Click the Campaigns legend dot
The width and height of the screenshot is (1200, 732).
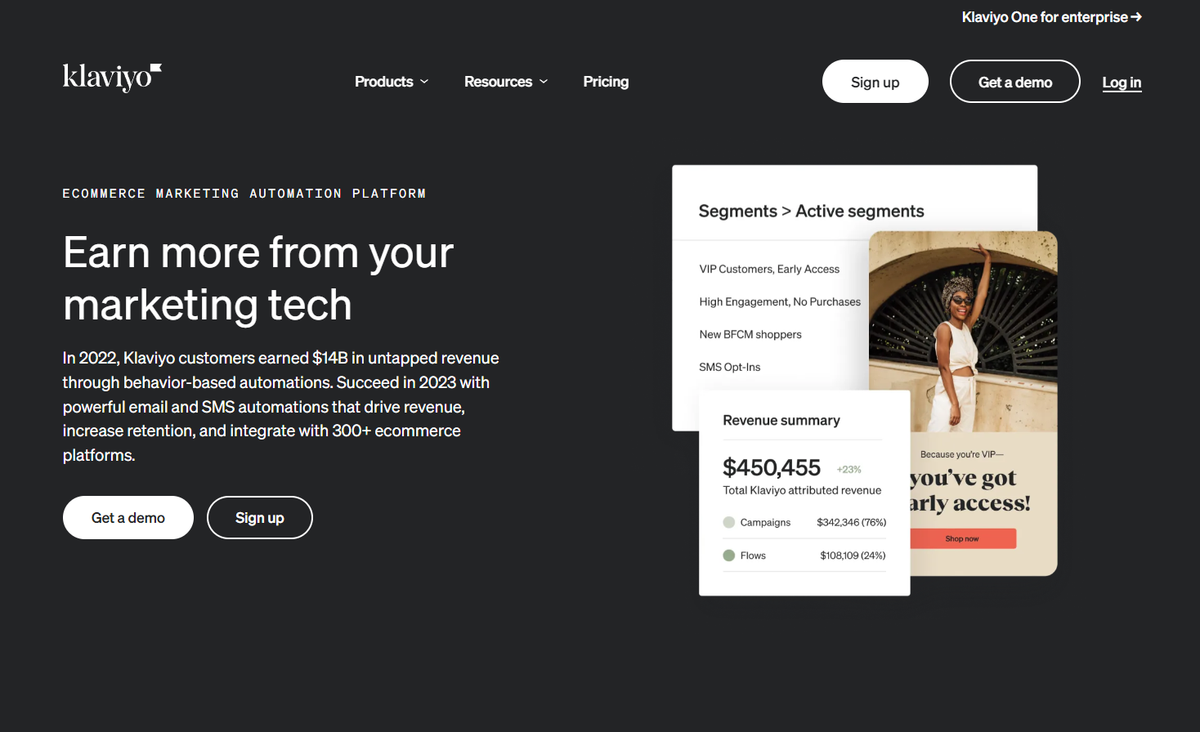tap(729, 522)
